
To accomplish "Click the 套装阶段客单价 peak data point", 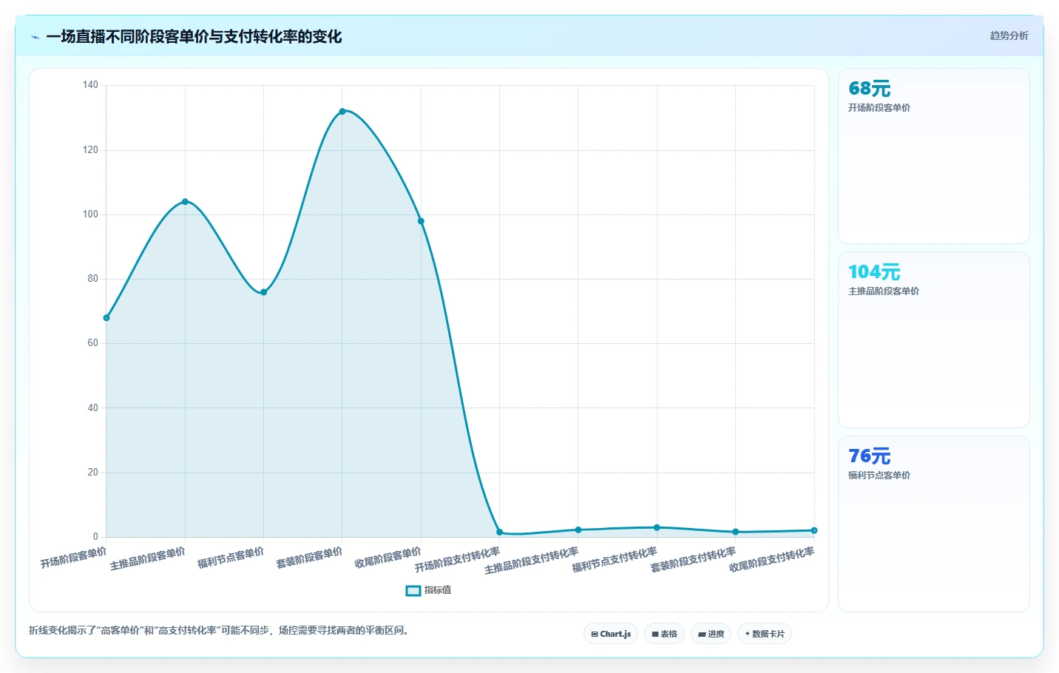I will [x=342, y=112].
